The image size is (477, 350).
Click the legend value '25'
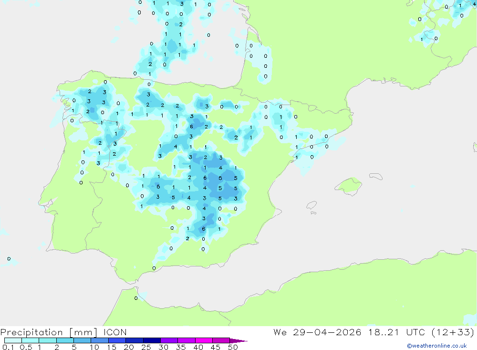(x=146, y=347)
